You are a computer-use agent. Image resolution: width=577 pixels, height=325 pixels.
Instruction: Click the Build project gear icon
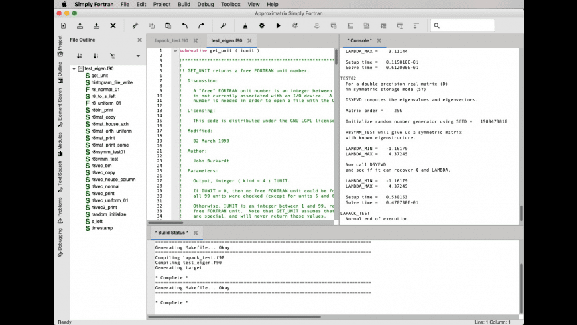point(261,25)
